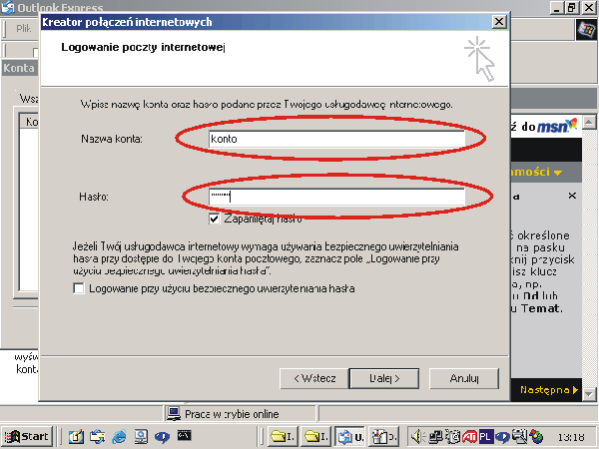Click the red ATI tray icon

(469, 436)
